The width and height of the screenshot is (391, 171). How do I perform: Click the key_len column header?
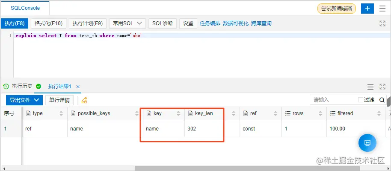click(212, 113)
